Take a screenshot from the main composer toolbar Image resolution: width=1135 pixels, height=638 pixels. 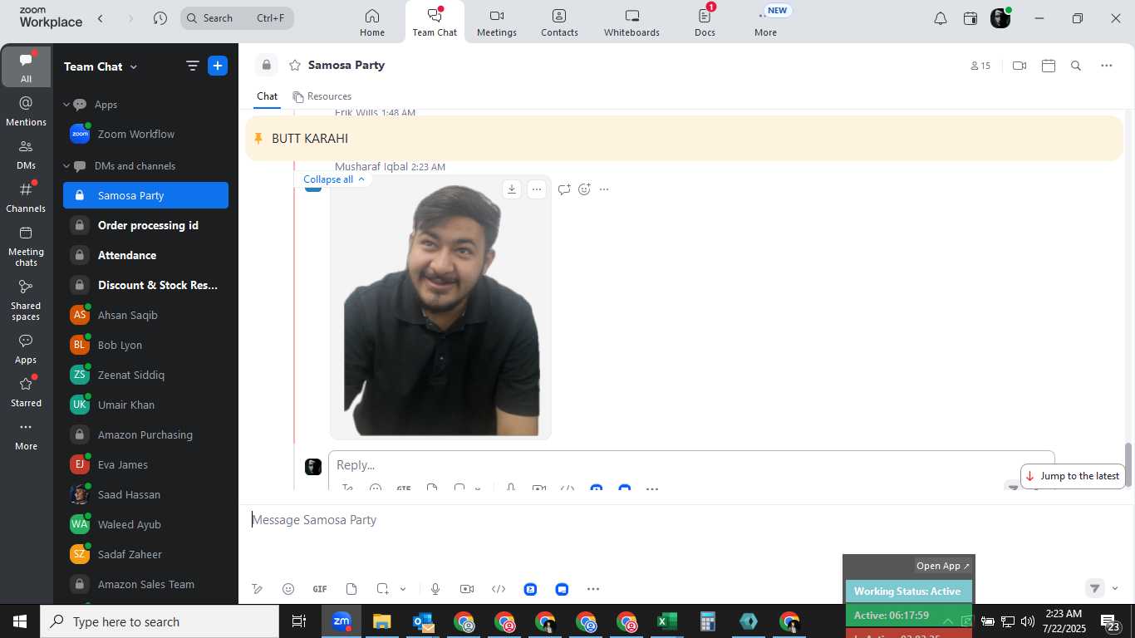click(x=382, y=589)
